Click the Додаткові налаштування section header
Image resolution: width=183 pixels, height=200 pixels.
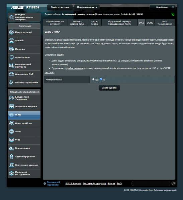(25, 92)
